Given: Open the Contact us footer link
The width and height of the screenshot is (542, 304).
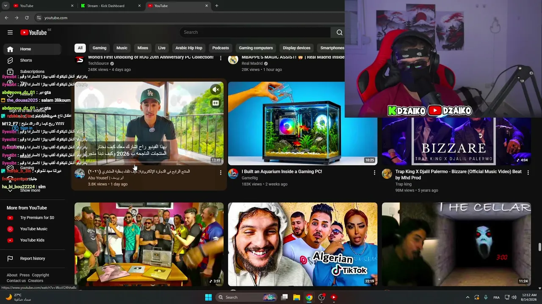Looking at the screenshot, I should pyautogui.click(x=16, y=281).
